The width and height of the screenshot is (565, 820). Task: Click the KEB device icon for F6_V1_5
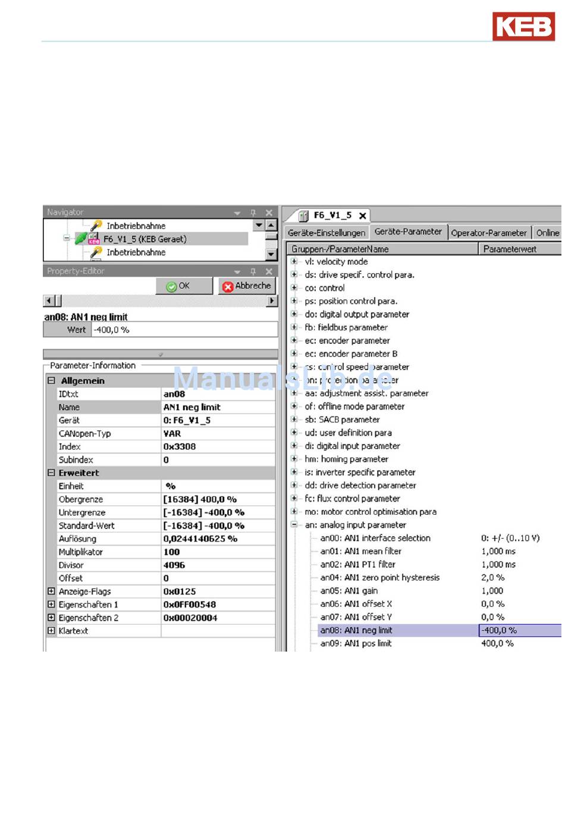[x=93, y=239]
